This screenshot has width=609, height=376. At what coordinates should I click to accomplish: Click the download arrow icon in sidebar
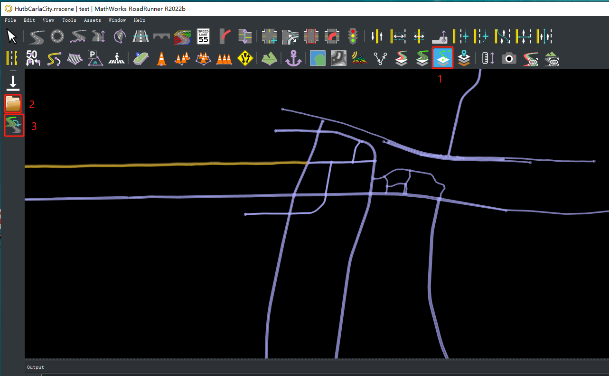13,82
